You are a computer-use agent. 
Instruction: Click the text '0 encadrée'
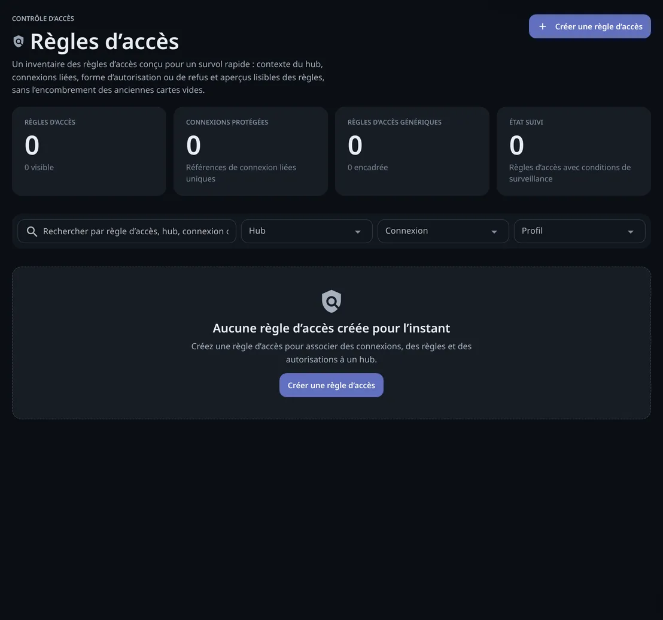[368, 167]
